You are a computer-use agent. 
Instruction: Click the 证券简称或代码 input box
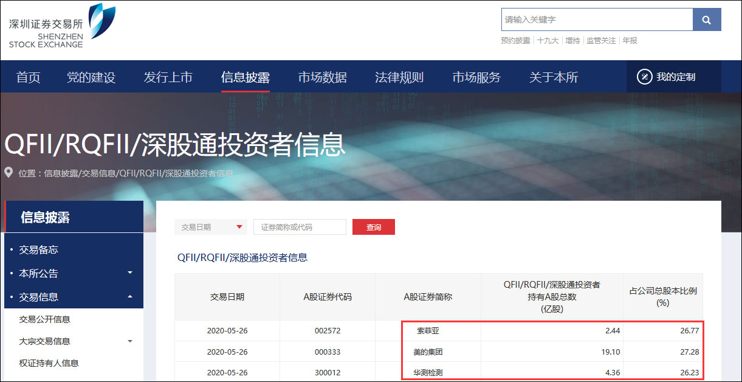click(300, 227)
